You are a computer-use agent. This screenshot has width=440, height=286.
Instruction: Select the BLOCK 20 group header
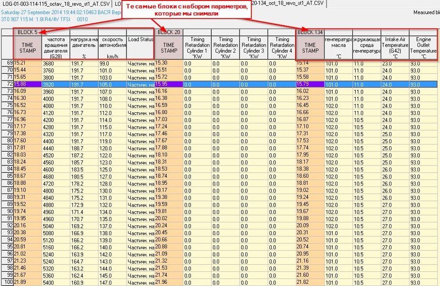click(169, 32)
